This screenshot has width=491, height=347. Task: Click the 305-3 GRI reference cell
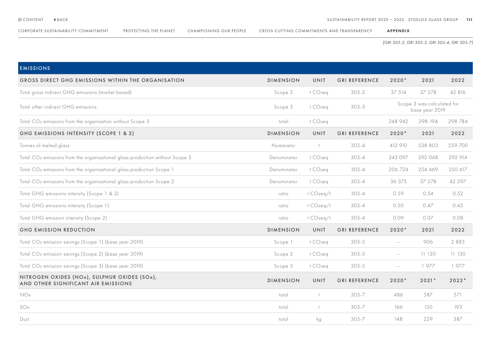point(358,107)
